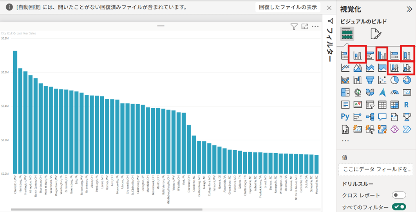This screenshot has height=212, width=416.
Task: Select the clustered bar chart visual
Action: [370, 56]
